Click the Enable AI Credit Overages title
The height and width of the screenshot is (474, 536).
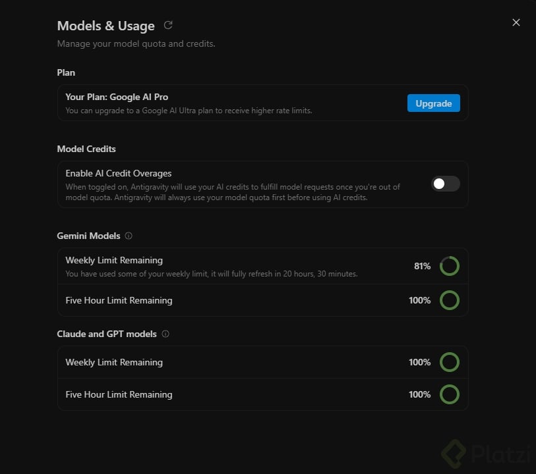point(119,173)
